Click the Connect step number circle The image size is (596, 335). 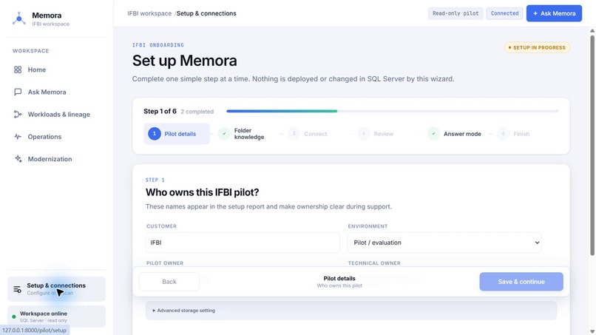click(x=294, y=134)
